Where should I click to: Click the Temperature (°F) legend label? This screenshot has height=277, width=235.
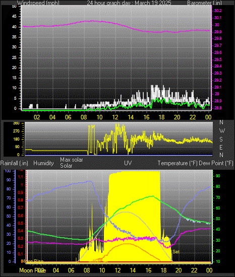point(178,163)
